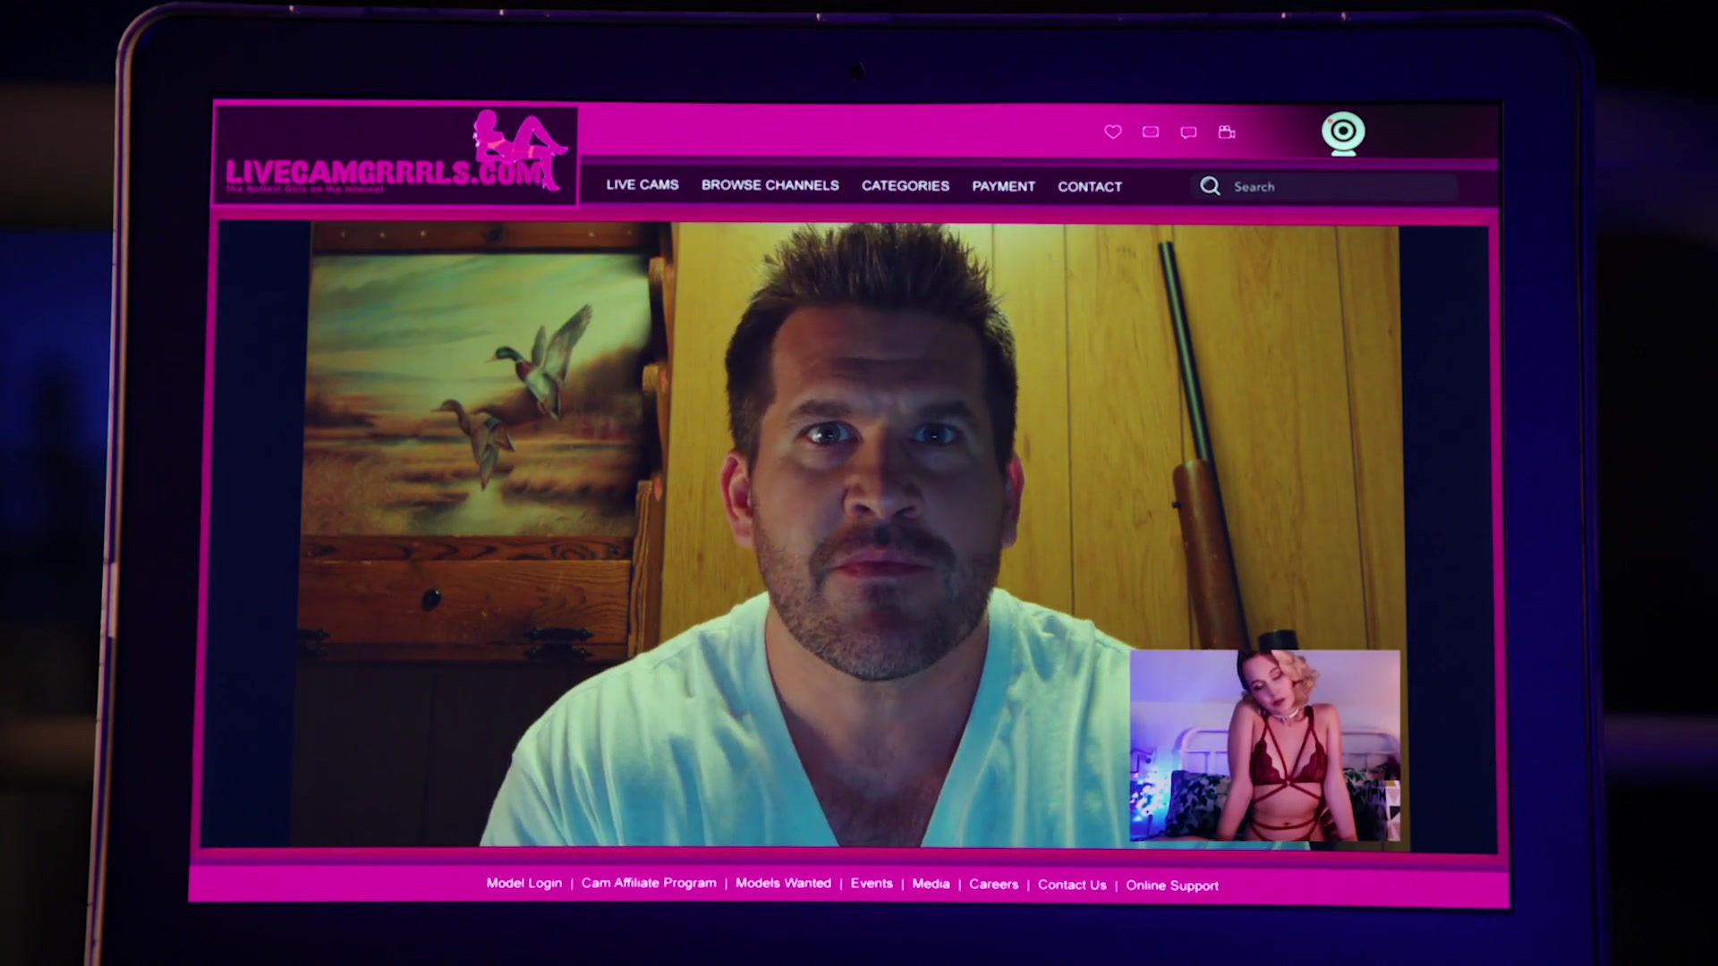
Task: Go to the Payment page
Action: (x=1003, y=186)
